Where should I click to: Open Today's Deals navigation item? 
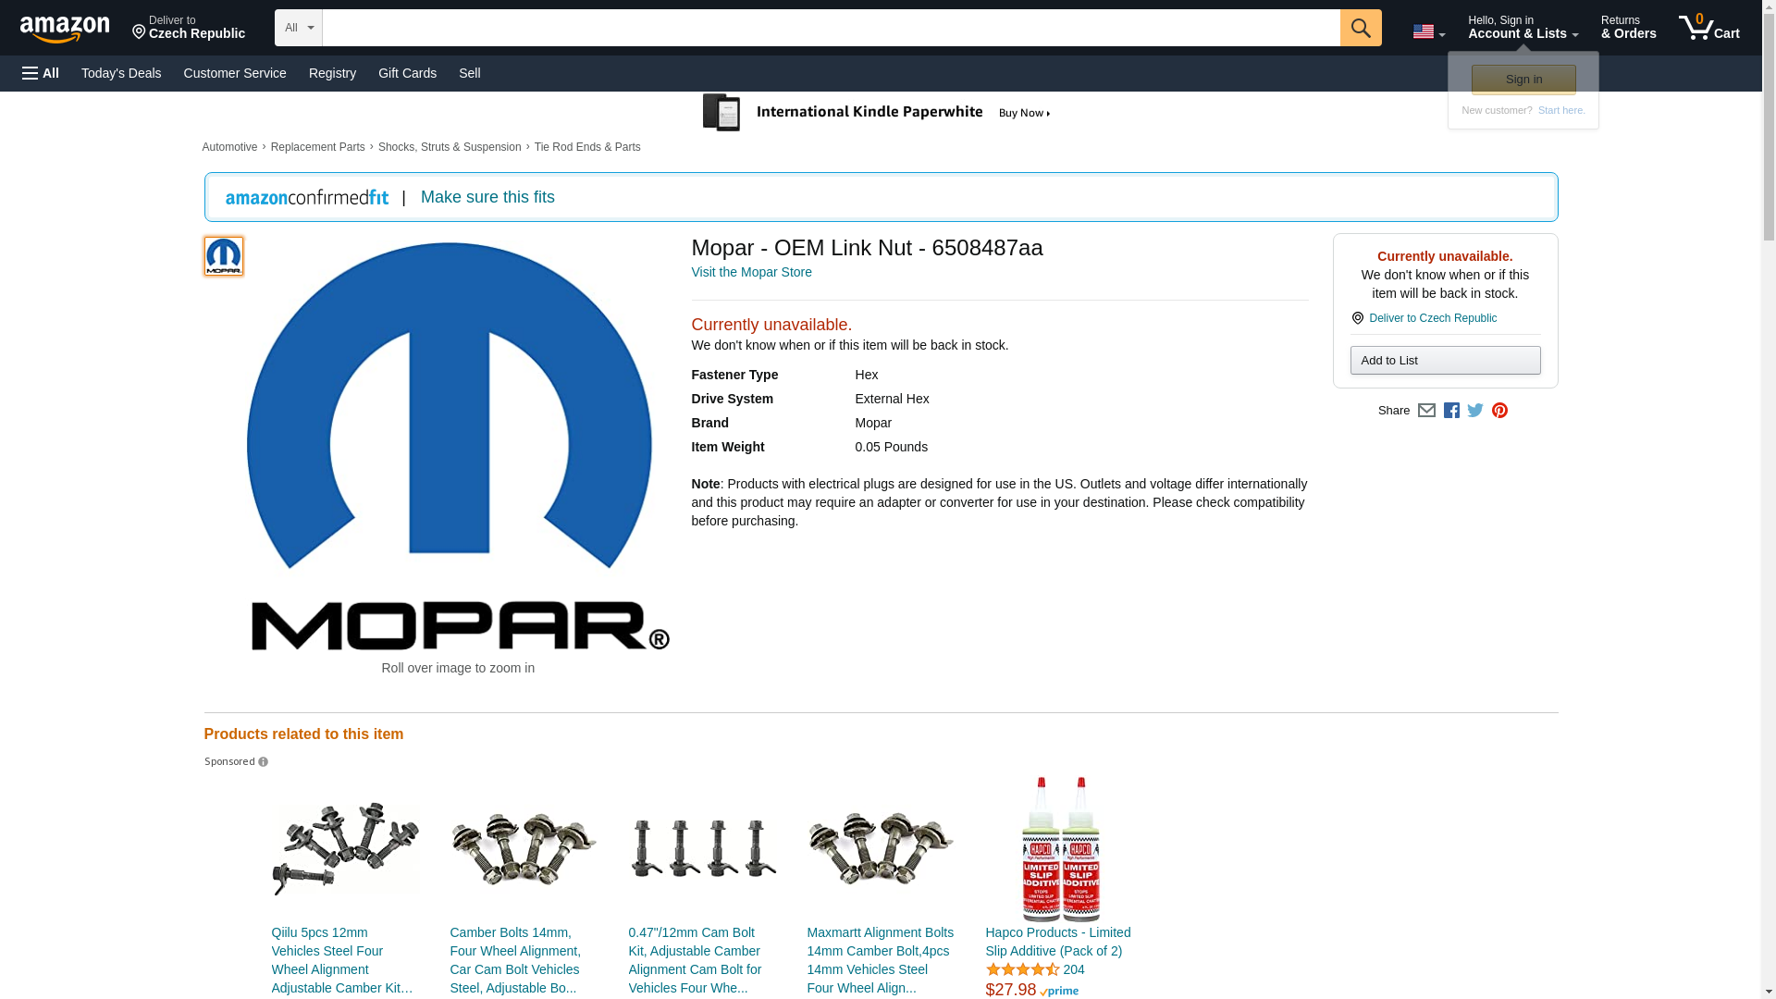click(x=121, y=73)
